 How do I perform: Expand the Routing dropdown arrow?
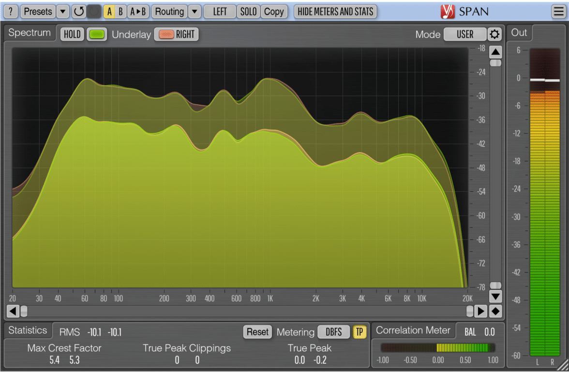pyautogui.click(x=194, y=11)
